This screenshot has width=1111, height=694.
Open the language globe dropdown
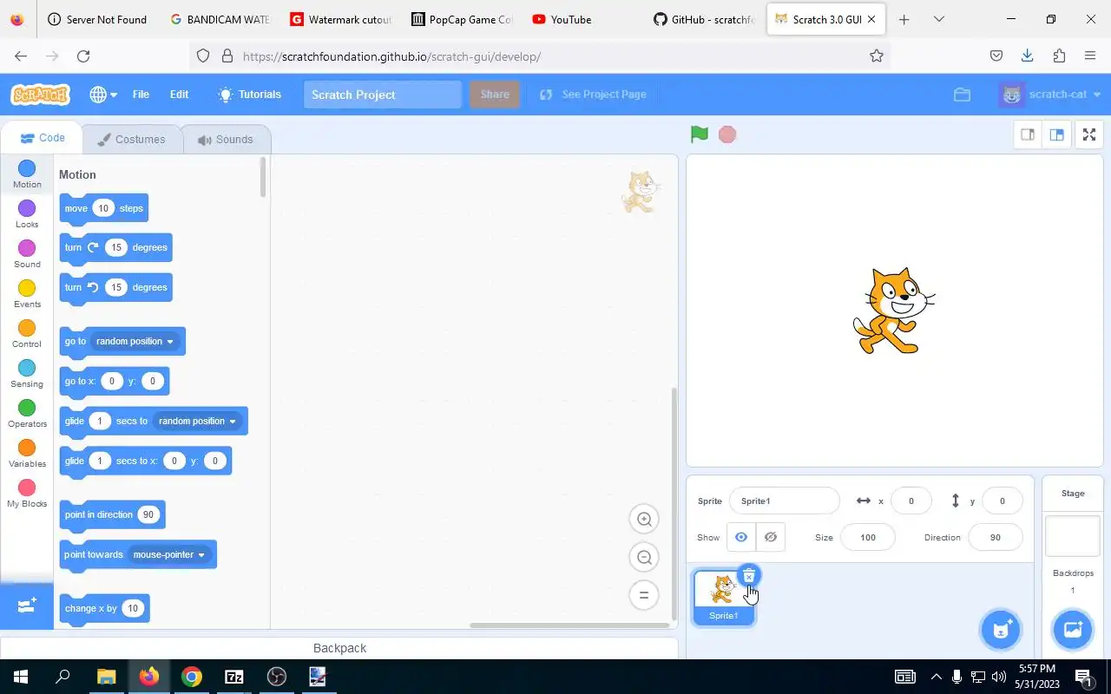click(102, 95)
